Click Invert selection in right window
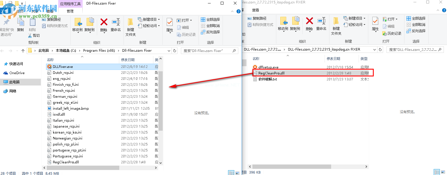Screen dimensions: 447x175 416,31
